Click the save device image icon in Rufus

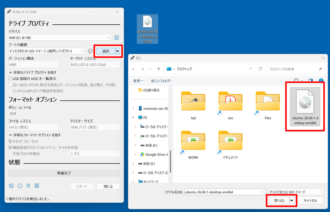click(x=117, y=37)
